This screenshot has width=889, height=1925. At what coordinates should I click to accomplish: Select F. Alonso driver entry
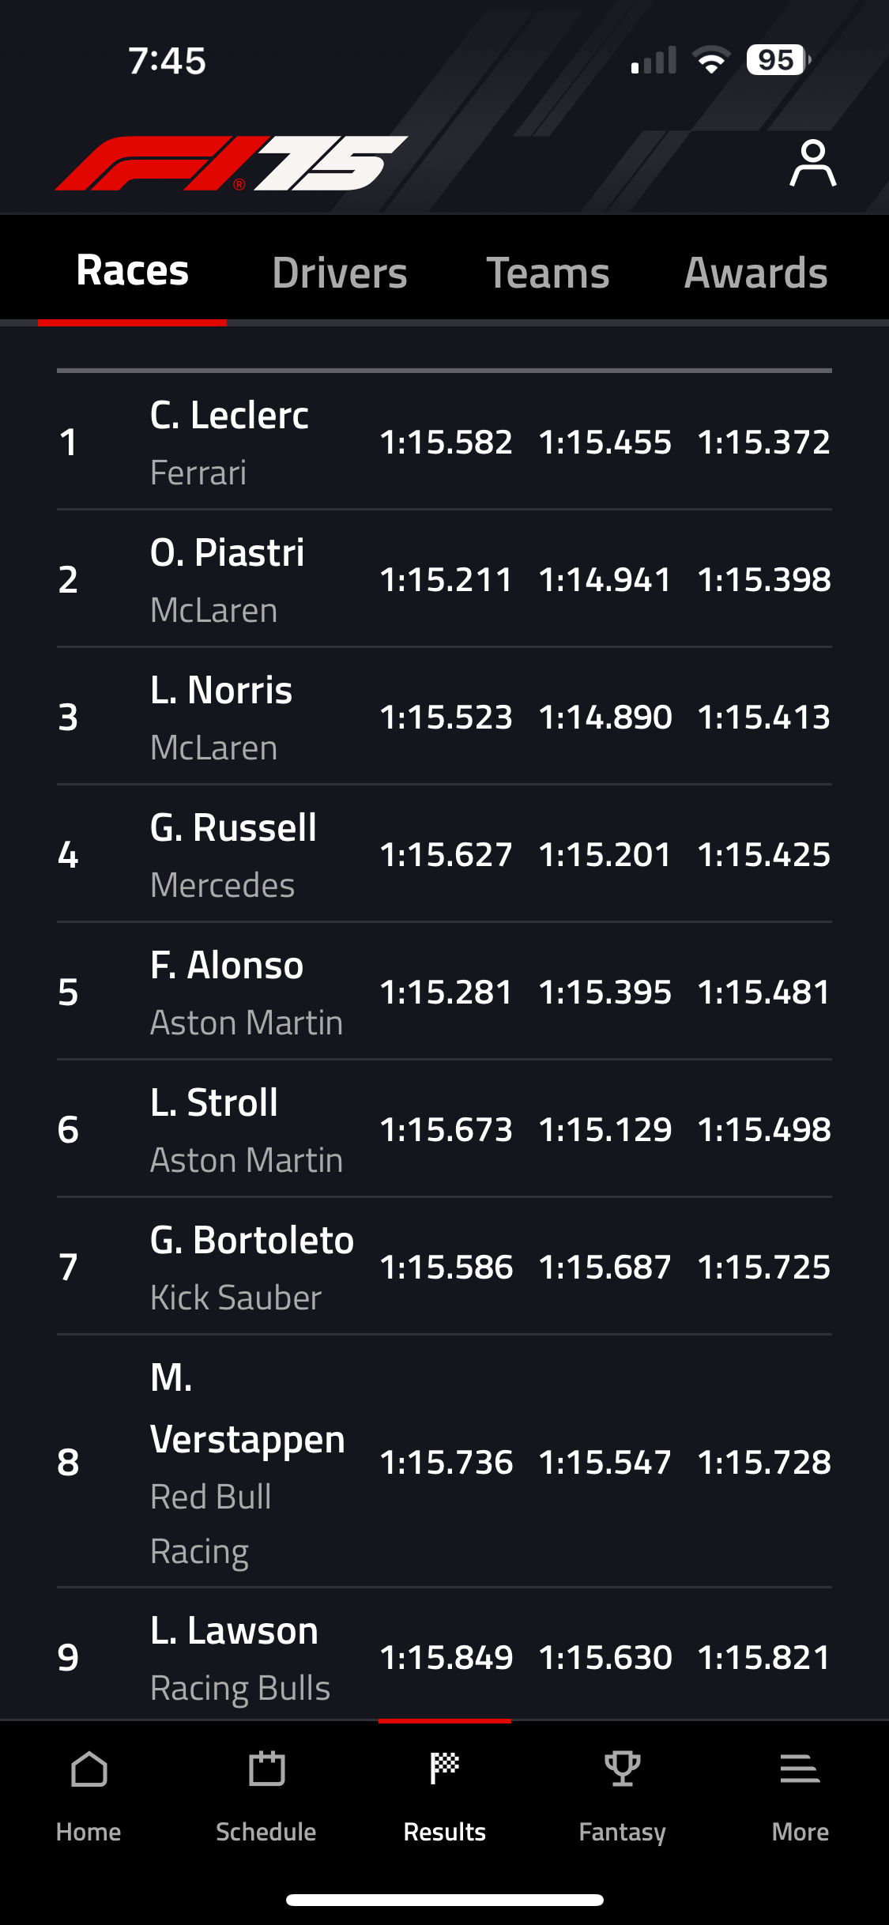pyautogui.click(x=227, y=966)
